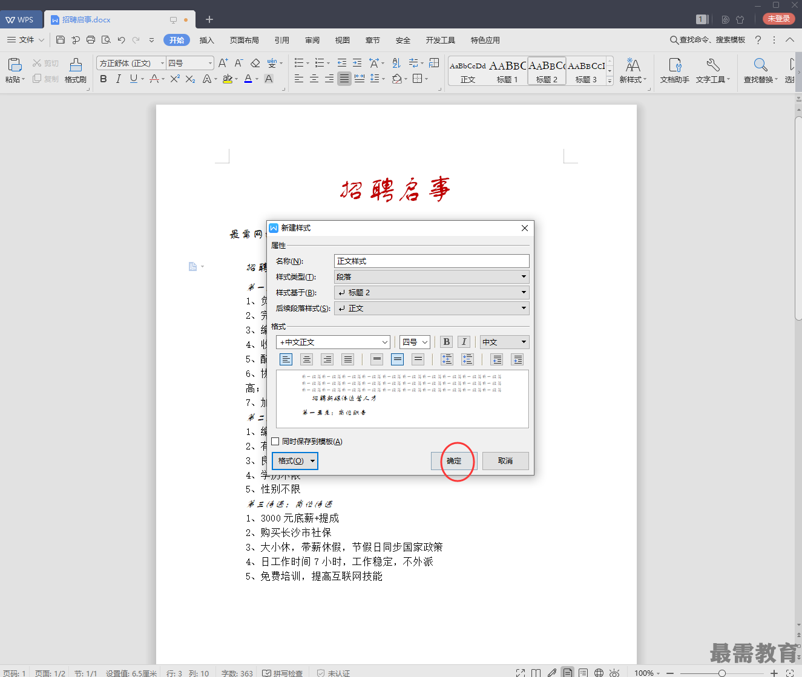Image resolution: width=802 pixels, height=677 pixels.
Task: Expand 四号 size dropdown in dialog
Action: tap(425, 342)
